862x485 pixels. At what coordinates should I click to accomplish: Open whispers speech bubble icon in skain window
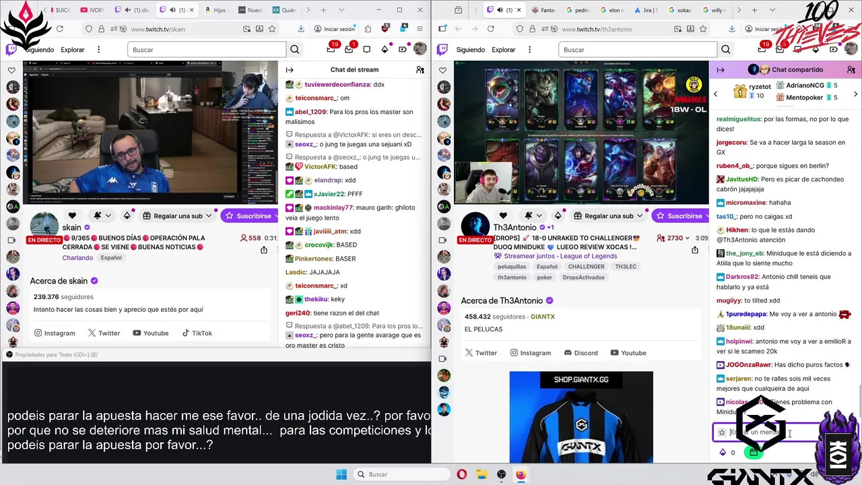[x=367, y=49]
